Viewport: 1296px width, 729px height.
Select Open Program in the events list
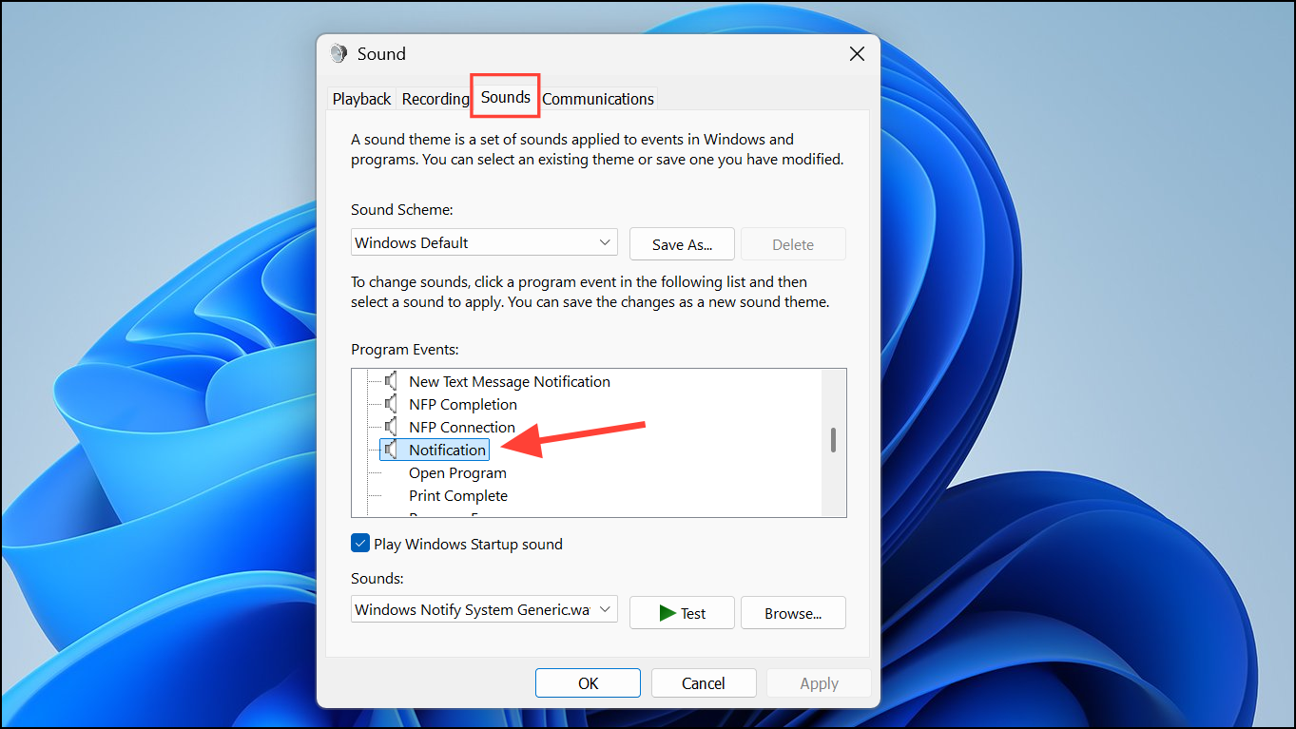(457, 472)
